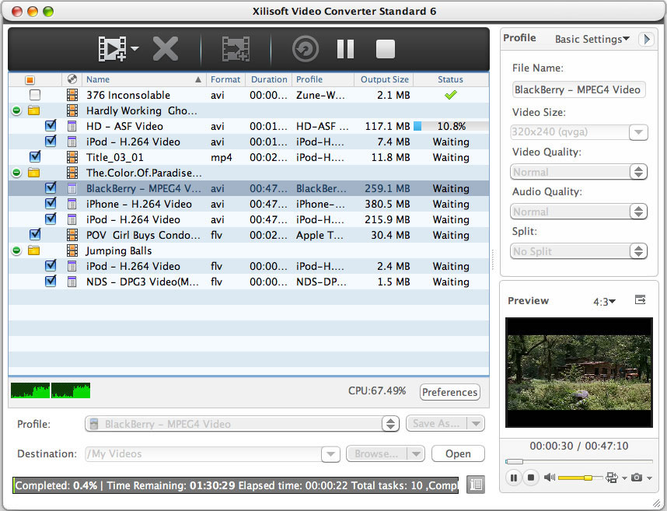Select the Title_03_01 row name

coord(115,157)
